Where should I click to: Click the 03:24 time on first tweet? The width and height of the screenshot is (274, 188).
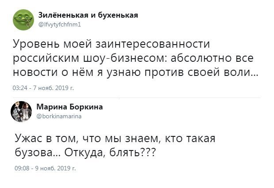click(19, 88)
